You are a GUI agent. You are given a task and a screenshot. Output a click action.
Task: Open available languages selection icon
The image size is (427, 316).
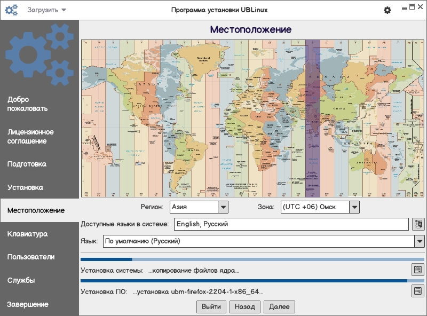(418, 224)
